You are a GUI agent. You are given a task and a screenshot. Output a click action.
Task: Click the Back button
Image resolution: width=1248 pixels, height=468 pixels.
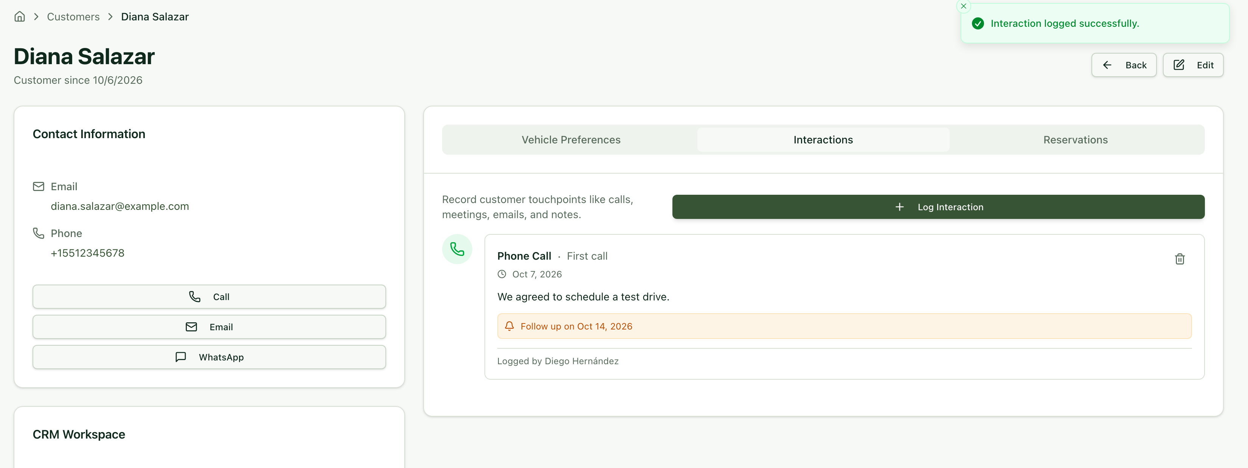tap(1124, 65)
